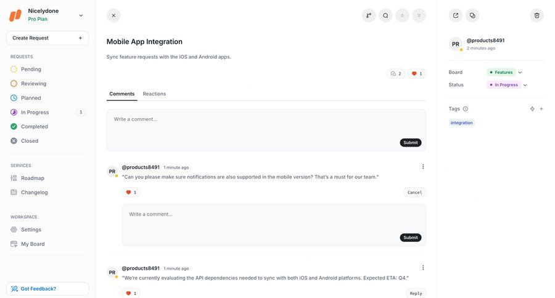Image resolution: width=555 pixels, height=298 pixels.
Task: Click the add tag plus icon
Action: 541,109
